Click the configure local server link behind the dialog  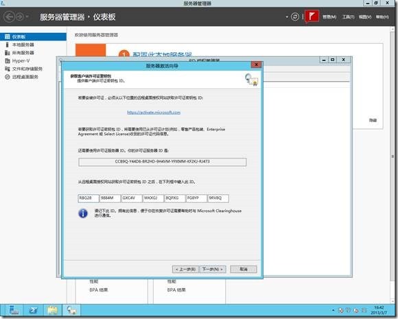[162, 54]
